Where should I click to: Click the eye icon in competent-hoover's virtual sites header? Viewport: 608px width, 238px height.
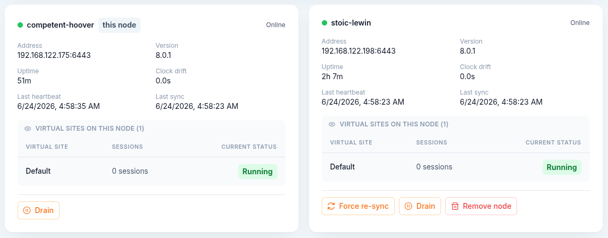(28, 129)
